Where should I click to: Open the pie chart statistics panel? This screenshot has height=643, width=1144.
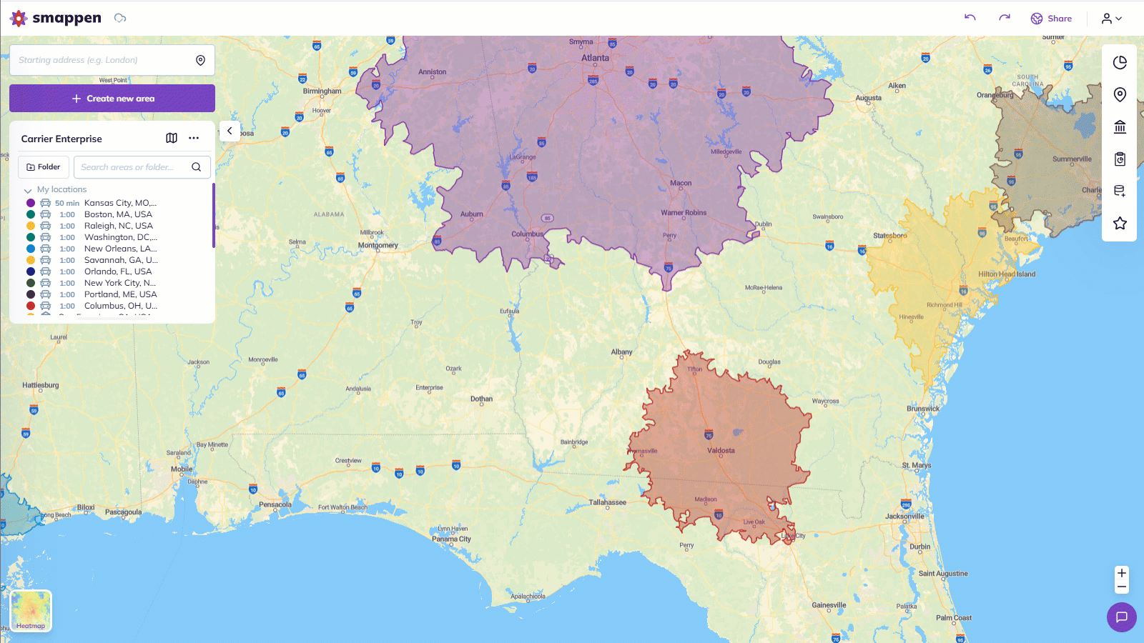coord(1120,63)
